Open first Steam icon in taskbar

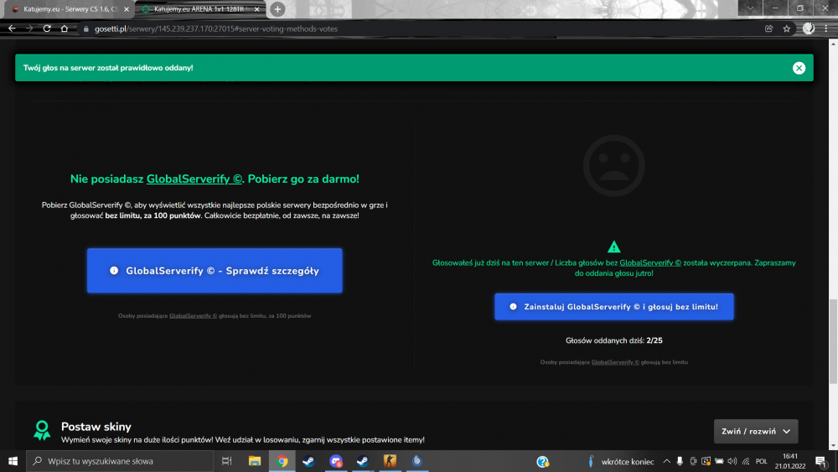click(308, 461)
